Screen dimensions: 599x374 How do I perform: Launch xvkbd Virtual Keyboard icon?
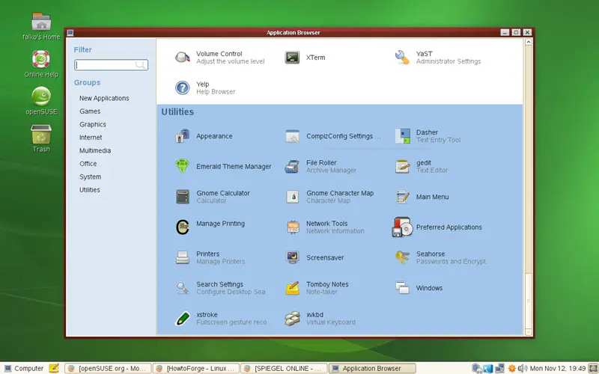tap(292, 319)
